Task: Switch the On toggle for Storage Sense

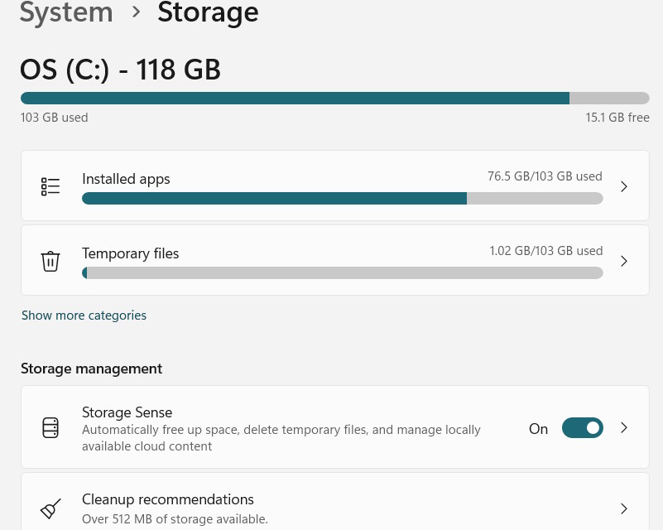Action: tap(582, 427)
